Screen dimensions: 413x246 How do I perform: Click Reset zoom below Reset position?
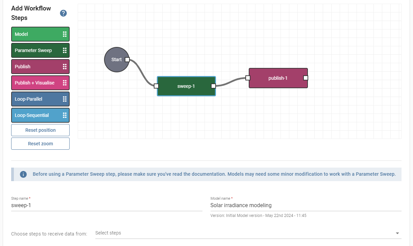click(40, 143)
